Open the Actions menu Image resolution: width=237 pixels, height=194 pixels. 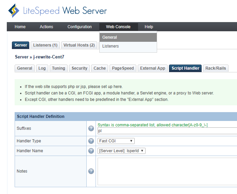point(46,27)
